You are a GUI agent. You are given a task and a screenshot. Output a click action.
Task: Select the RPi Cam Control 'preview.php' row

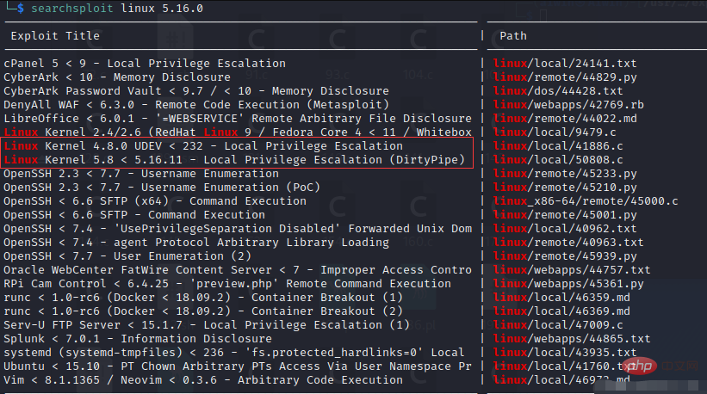[x=227, y=283]
